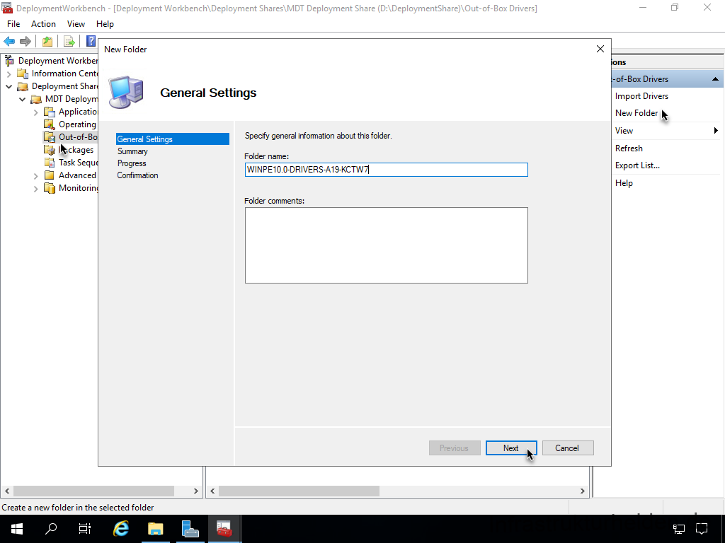725x543 pixels.
Task: Select Confirmation wizard step
Action: (x=137, y=175)
